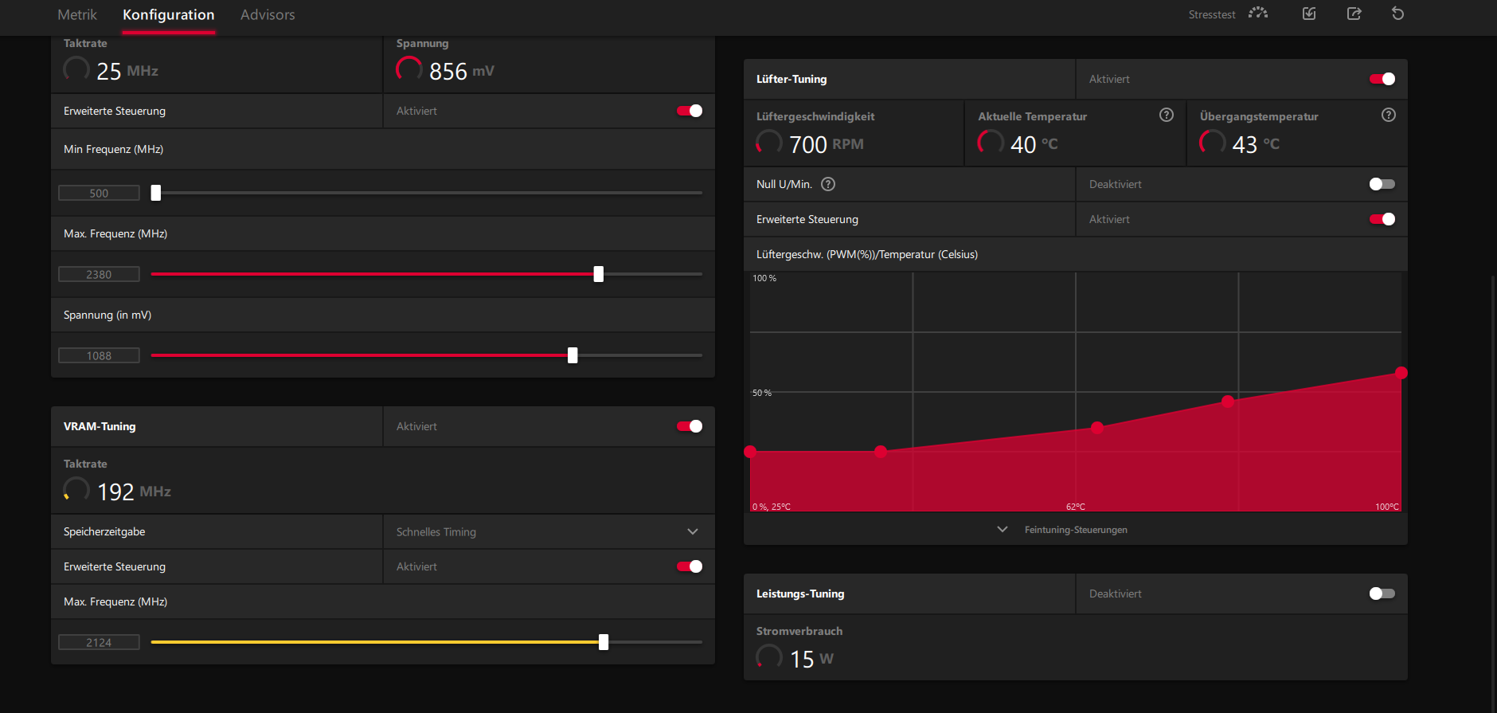Viewport: 1497px width, 713px height.
Task: Open the Speicherzeitgabe Schnelles Timing dropdown
Action: click(x=549, y=531)
